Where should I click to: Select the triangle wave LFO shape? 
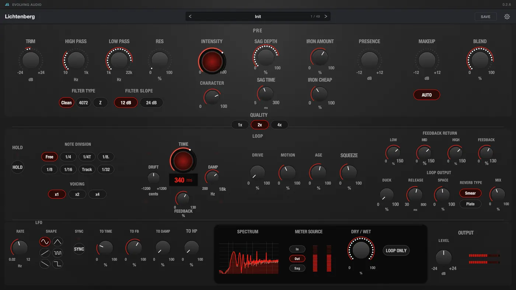(x=57, y=242)
